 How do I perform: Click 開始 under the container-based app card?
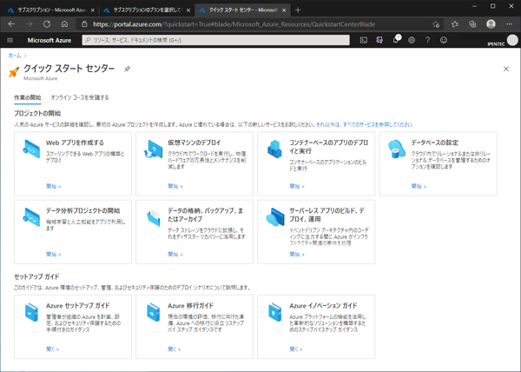(x=297, y=186)
